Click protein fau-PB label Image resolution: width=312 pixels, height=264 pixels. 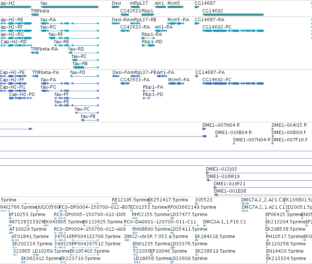click(88, 117)
